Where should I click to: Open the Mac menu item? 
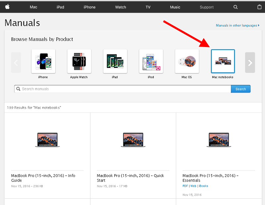click(33, 7)
